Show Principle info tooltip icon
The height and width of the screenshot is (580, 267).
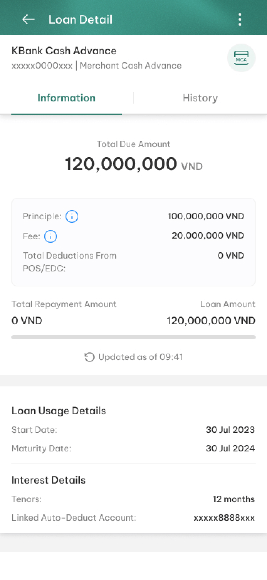(72, 216)
